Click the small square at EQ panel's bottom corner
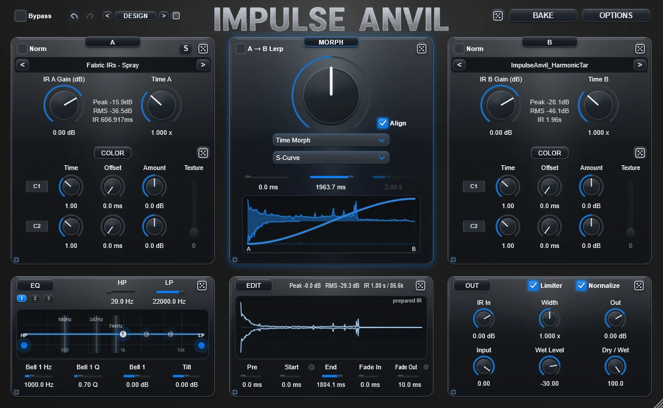 point(16,392)
